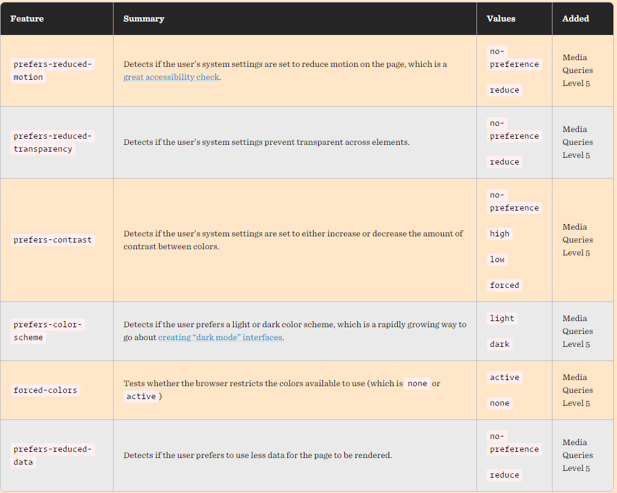Click summary about reduce motion on the page
Viewport: 617px width, 493px height.
tap(285, 71)
